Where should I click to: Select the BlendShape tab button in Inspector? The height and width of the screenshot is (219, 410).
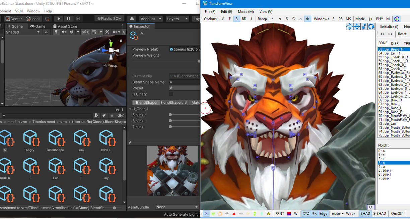coord(146,102)
